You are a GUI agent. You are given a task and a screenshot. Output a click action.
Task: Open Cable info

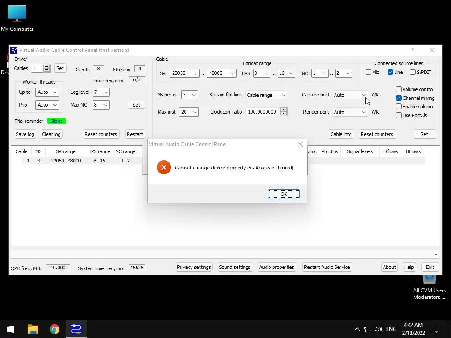341,134
